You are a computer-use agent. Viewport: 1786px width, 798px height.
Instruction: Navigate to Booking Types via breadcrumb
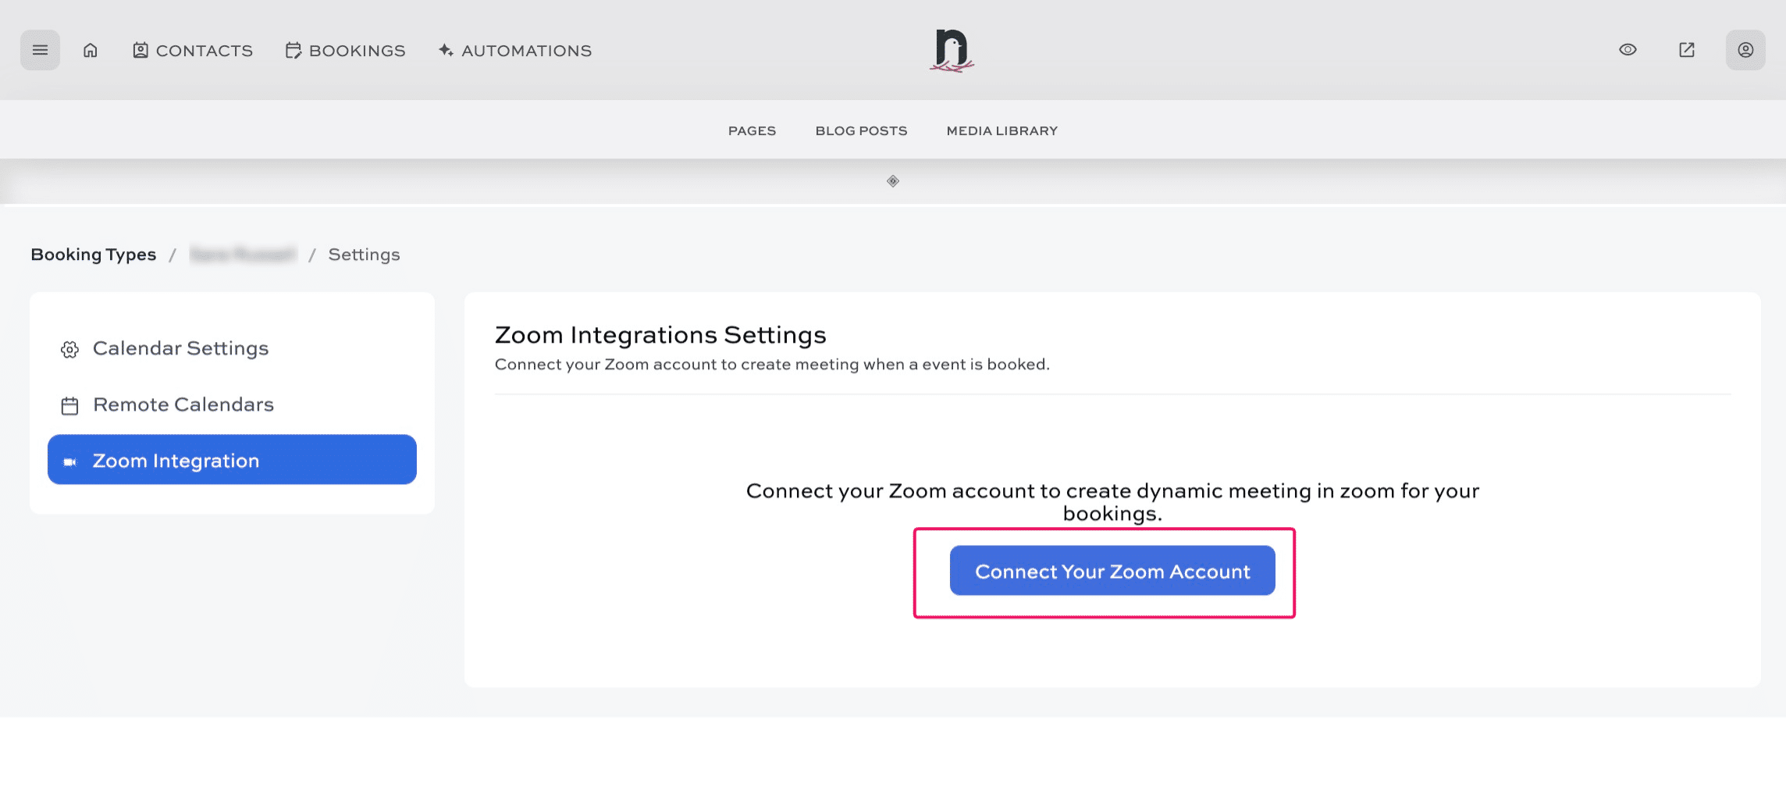click(93, 254)
